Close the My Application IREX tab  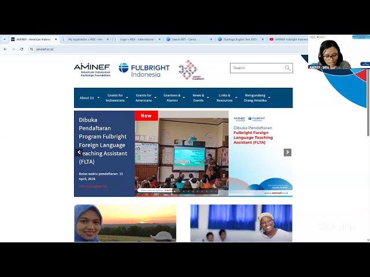click(x=108, y=39)
